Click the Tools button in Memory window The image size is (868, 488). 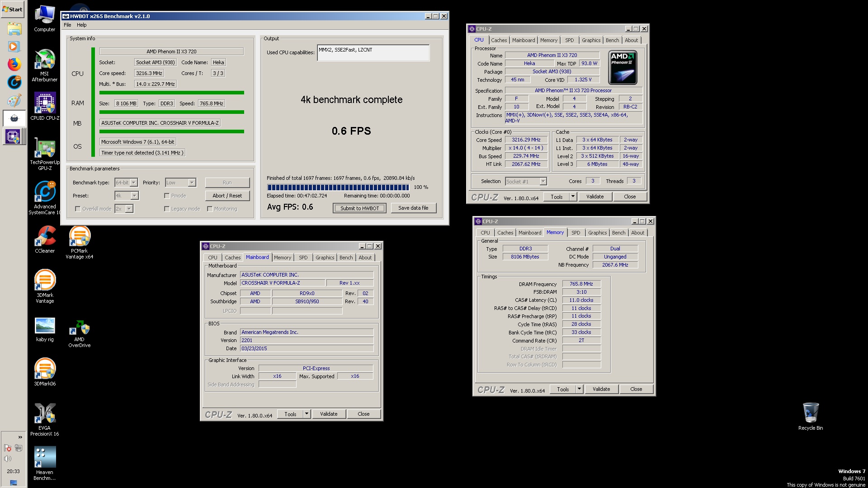(x=563, y=389)
